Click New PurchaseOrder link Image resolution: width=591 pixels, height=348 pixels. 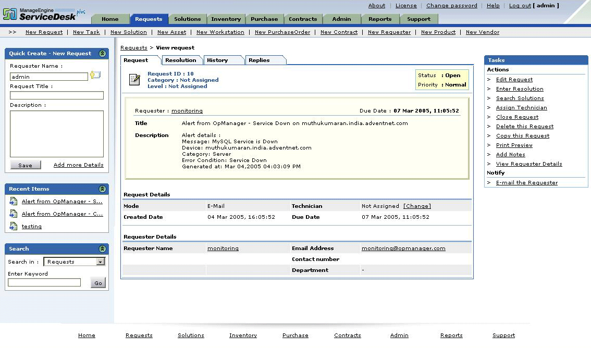tap(282, 32)
